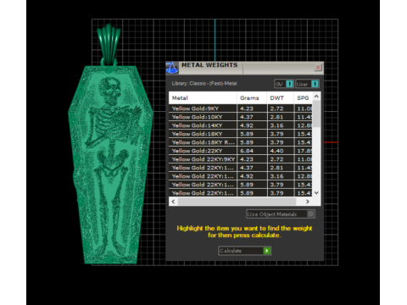Click the horizontal scroll right arrow
This screenshot has height=305, width=407.
tap(308, 202)
